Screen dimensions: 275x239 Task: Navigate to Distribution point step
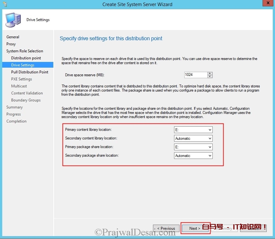pos(26,58)
